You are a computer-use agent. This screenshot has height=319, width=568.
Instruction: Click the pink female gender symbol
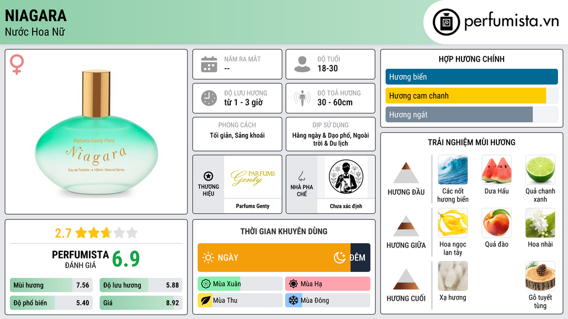click(x=17, y=64)
